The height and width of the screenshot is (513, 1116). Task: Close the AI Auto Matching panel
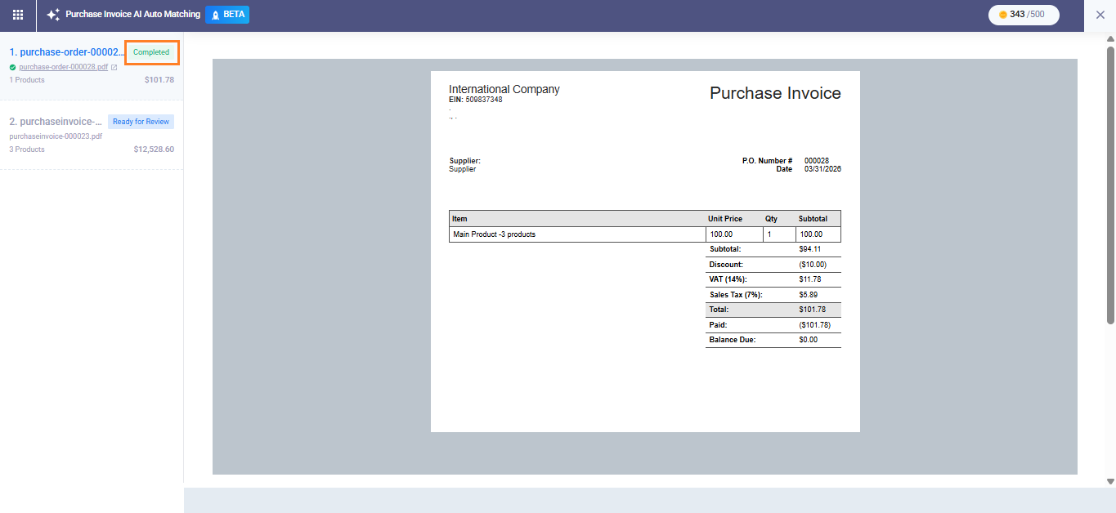point(1100,15)
